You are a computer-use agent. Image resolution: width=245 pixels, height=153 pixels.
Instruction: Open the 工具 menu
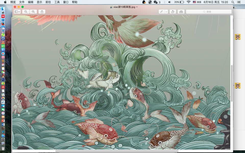[57, 2]
